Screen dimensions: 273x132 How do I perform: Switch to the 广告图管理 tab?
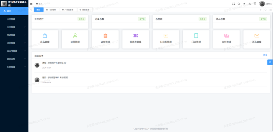[69, 10]
